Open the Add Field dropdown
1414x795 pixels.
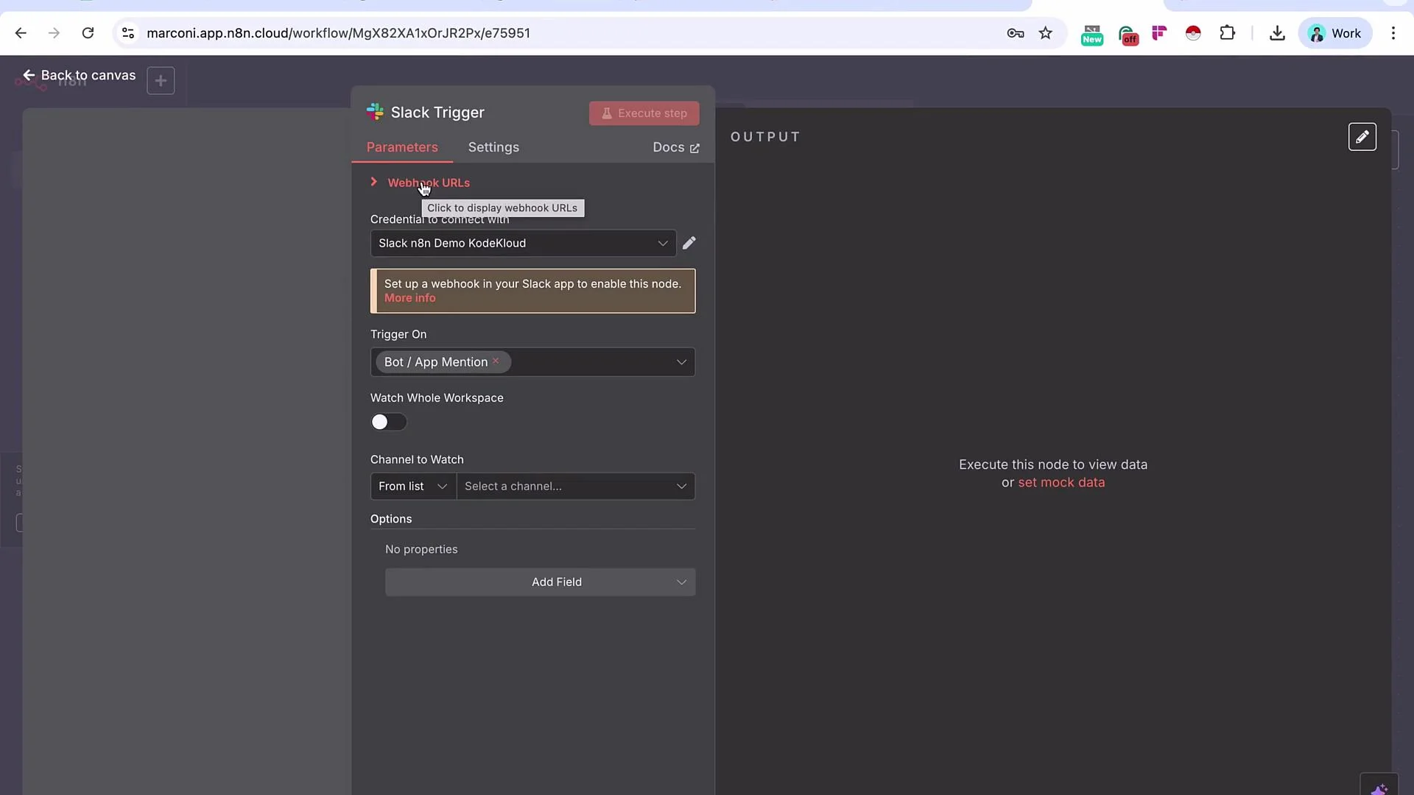[x=540, y=582]
